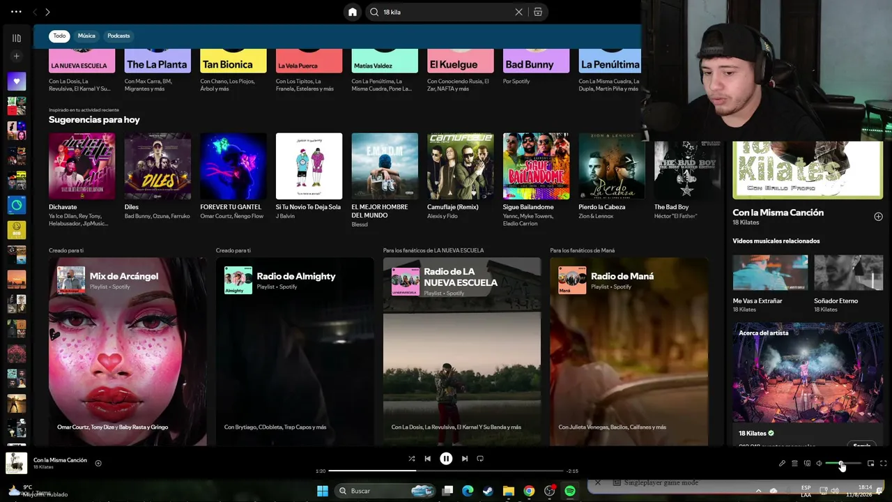Open the Diles suggestion
The image size is (892, 502).
[x=157, y=176]
